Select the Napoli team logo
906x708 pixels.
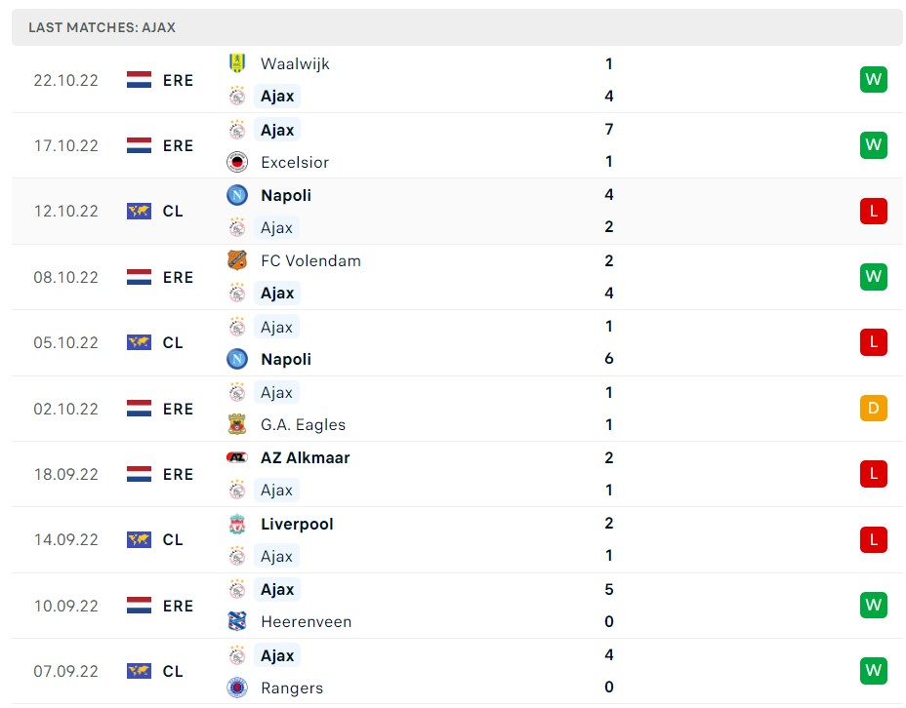pos(236,195)
